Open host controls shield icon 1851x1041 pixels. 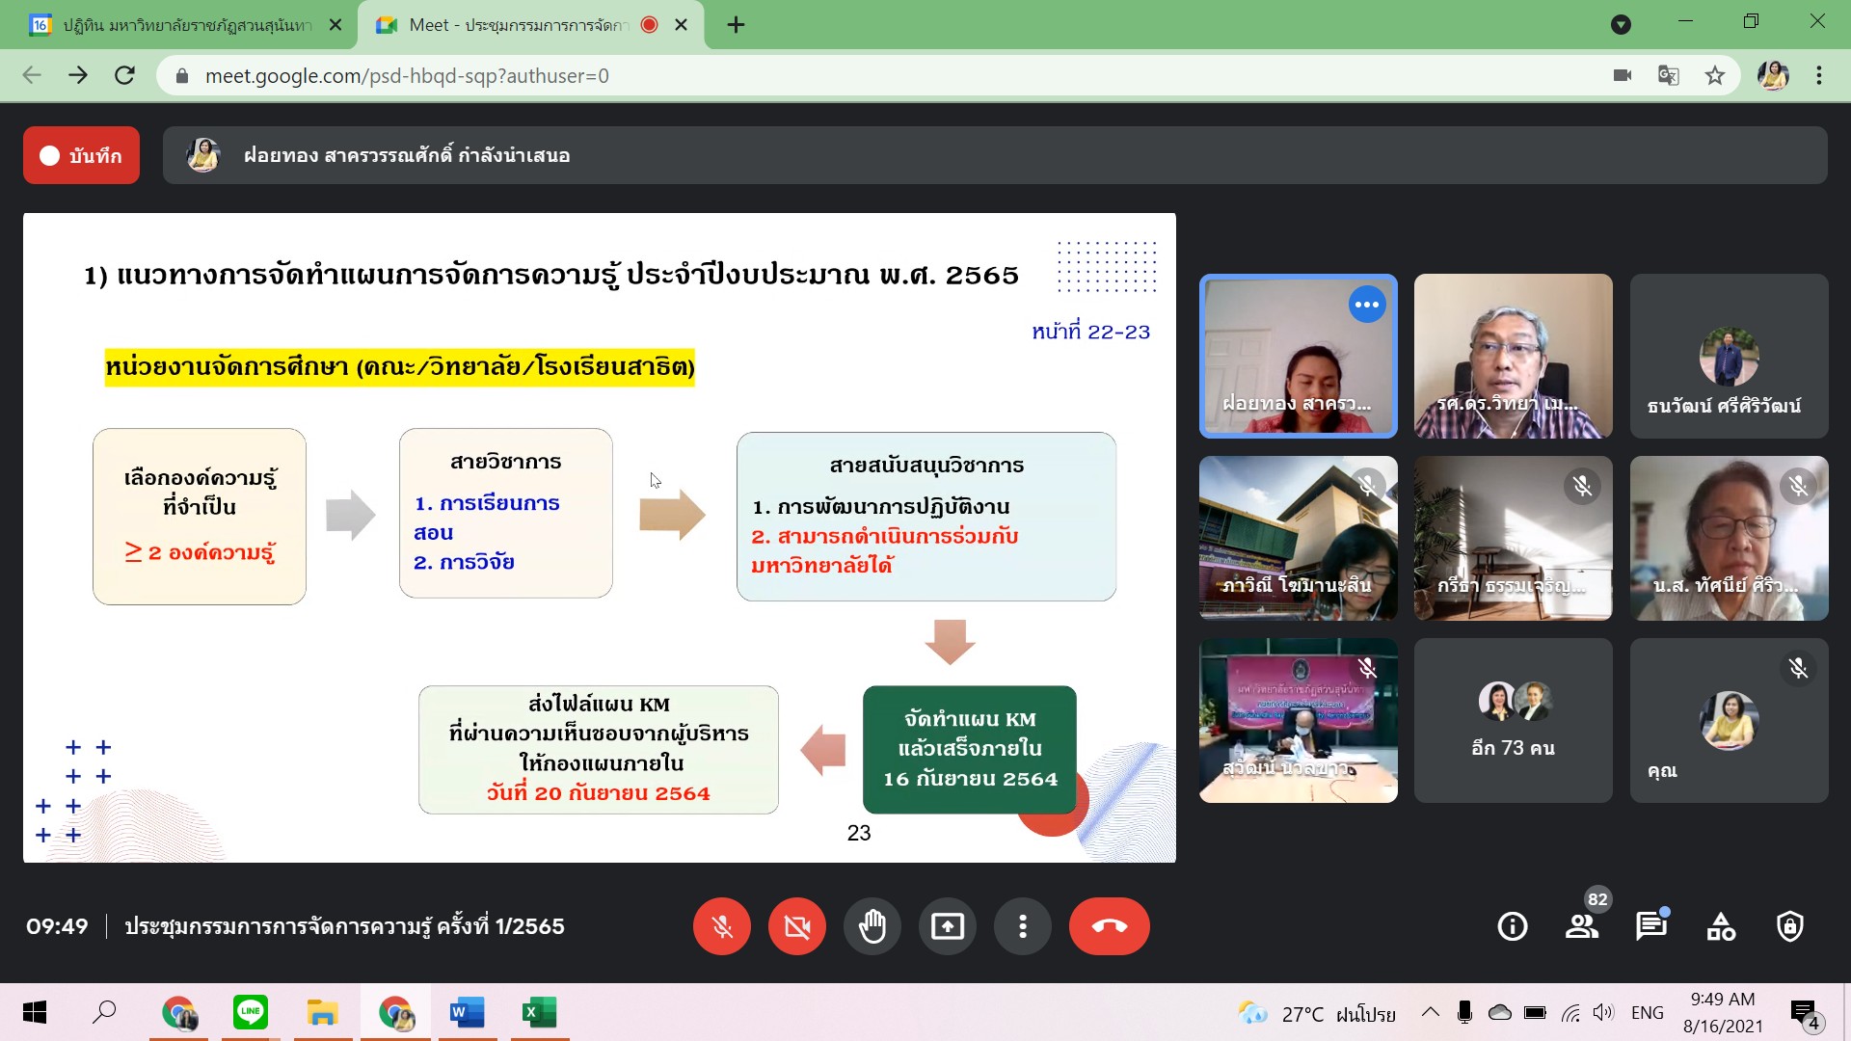1790,926
